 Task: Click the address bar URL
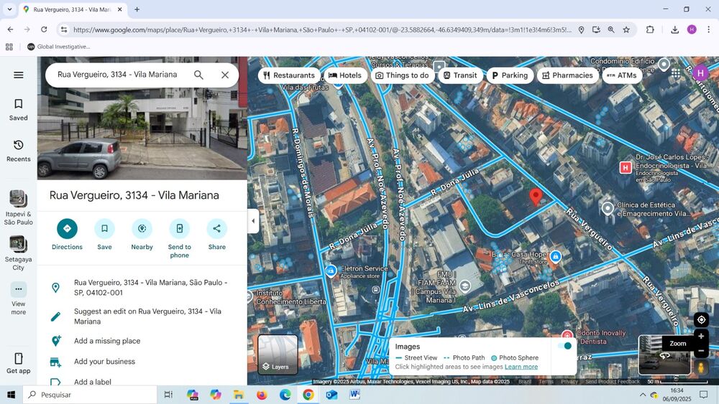tap(322, 29)
